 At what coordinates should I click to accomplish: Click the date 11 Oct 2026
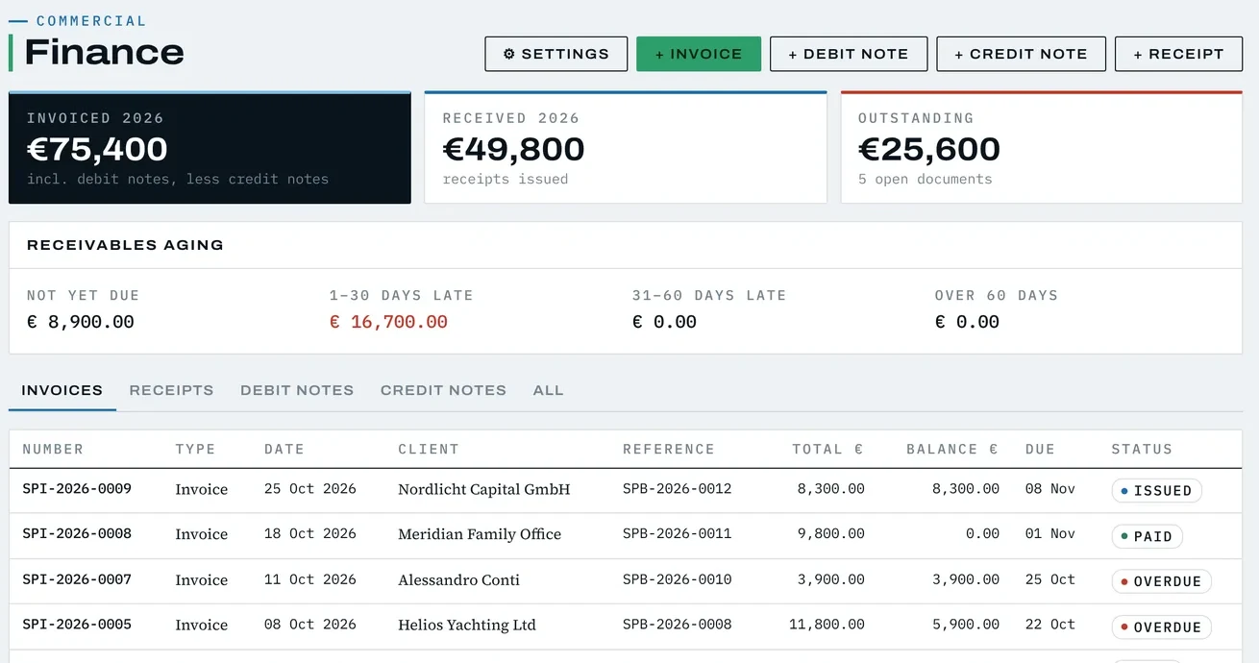(x=310, y=579)
